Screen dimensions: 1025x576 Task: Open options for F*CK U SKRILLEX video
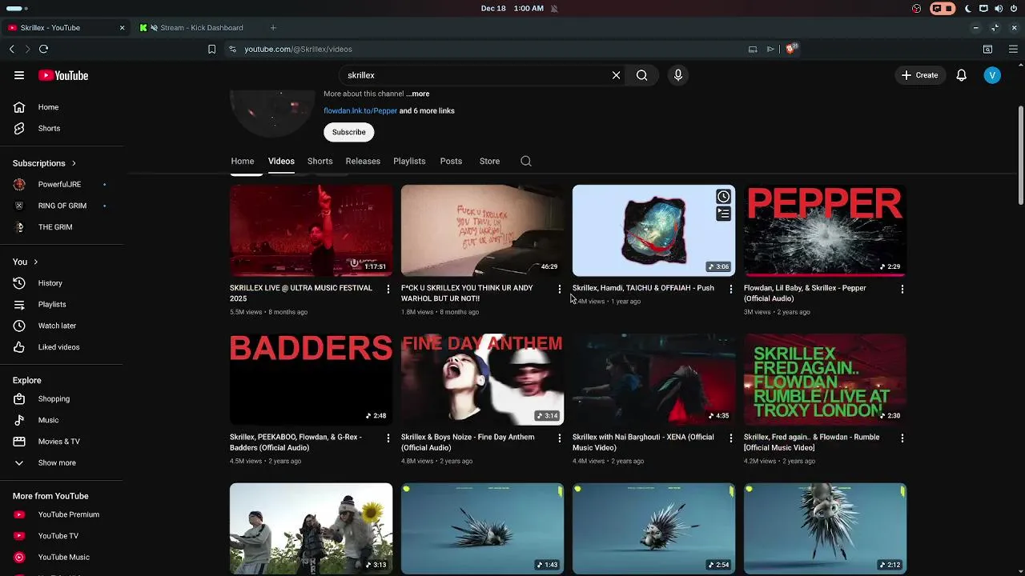point(560,289)
